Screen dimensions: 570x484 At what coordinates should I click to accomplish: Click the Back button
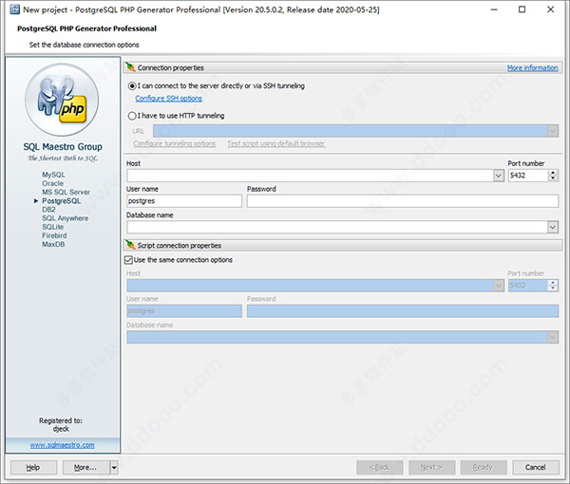pos(379,467)
